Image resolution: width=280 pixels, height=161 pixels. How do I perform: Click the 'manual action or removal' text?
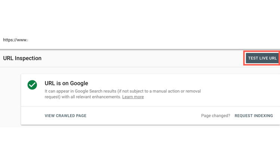point(177,91)
